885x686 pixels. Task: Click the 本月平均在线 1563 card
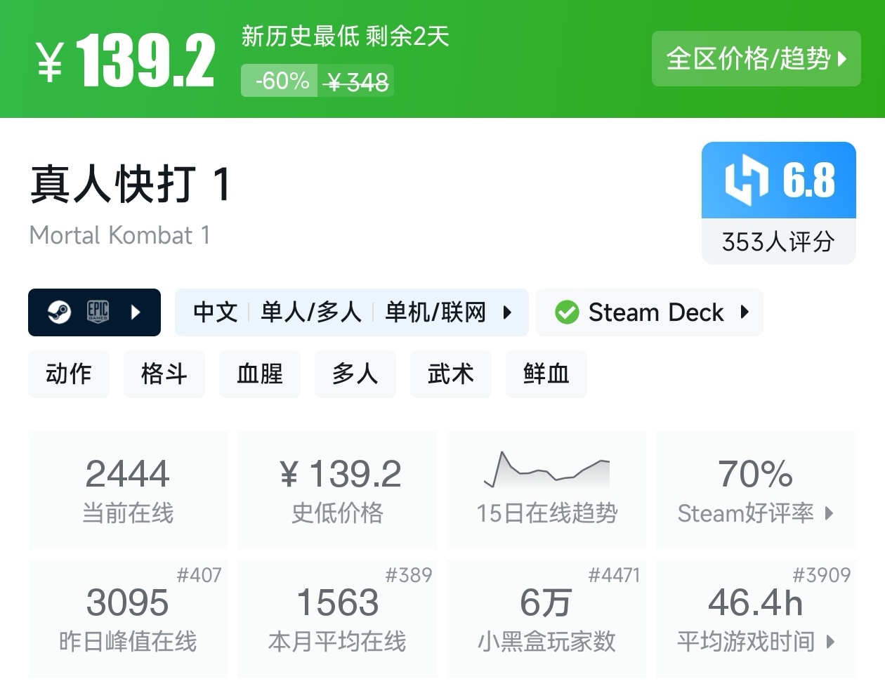(x=338, y=619)
